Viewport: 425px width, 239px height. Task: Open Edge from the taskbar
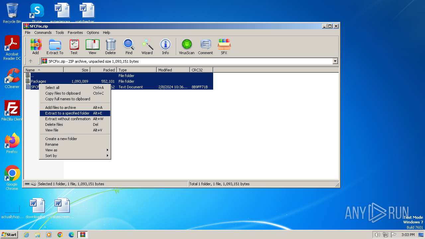point(71,235)
